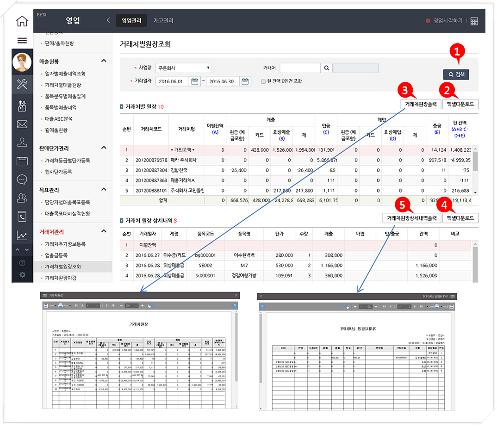The image size is (497, 428).
Task: Open zoom 120 dropdown in 거래처원장 viewer
Action: click(x=131, y=306)
